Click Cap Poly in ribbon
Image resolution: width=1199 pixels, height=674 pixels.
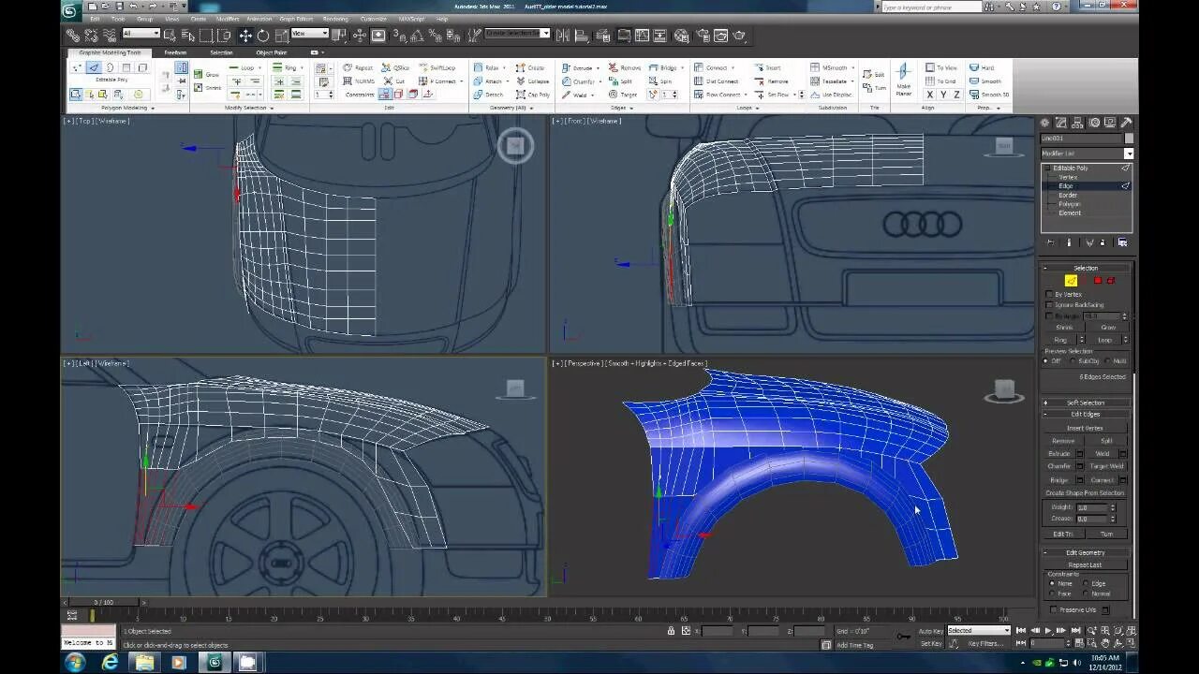(x=532, y=95)
